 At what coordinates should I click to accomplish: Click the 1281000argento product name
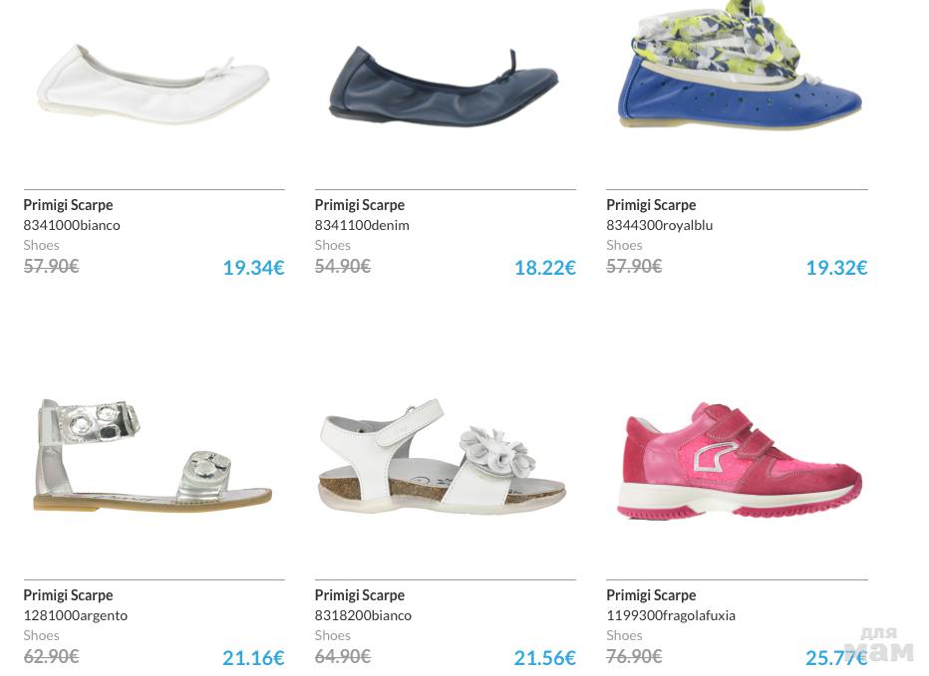[75, 615]
